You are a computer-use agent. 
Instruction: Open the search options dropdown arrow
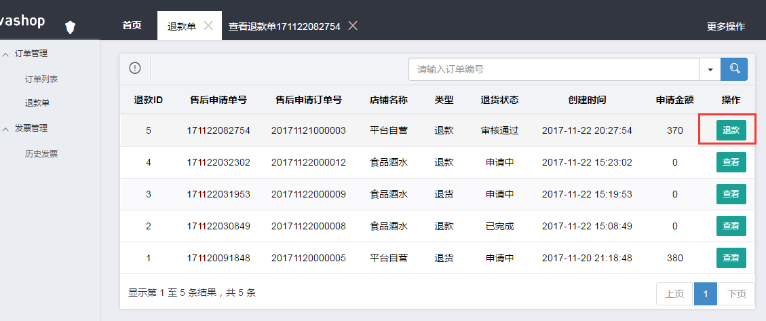[710, 69]
